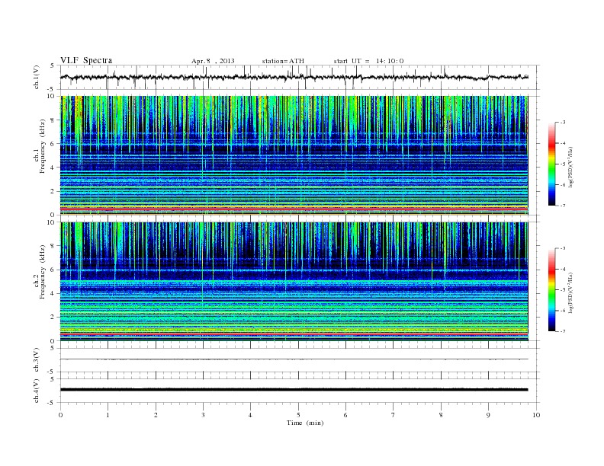Click the '-7' value on ch.2 colorbar
This screenshot has width=604, height=466.
coord(563,331)
